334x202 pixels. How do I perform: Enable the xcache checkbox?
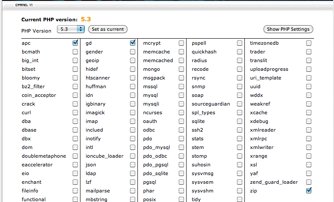[x=309, y=113]
